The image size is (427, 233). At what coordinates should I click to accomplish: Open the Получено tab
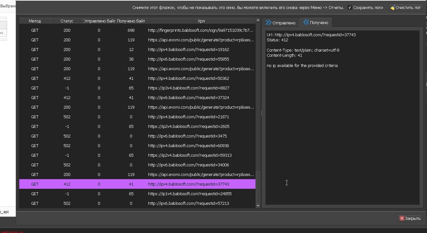[316, 23]
